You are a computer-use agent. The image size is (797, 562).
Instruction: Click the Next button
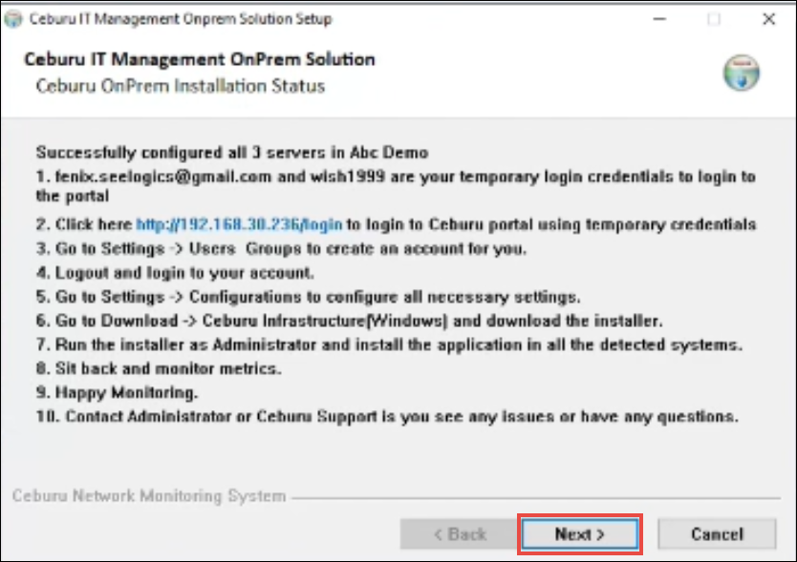pos(580,533)
